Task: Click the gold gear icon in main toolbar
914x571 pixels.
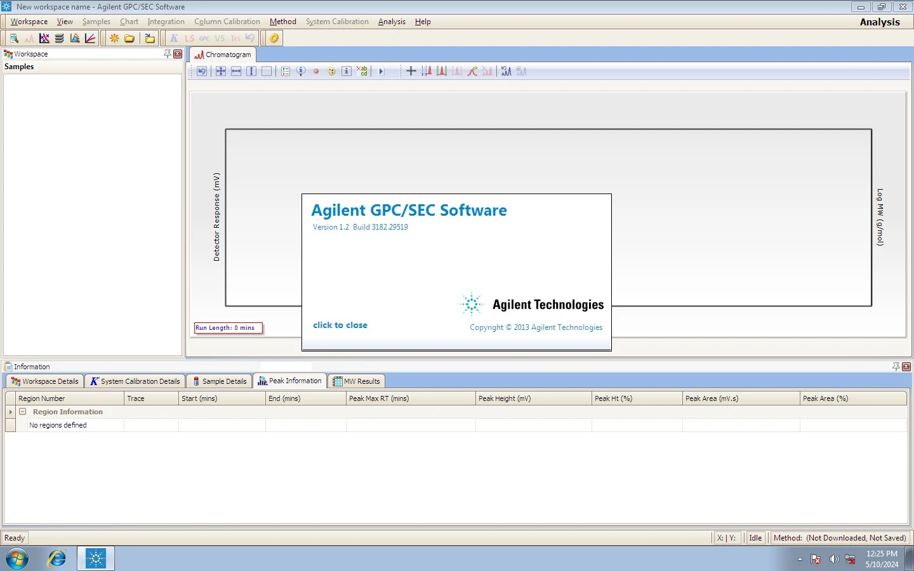Action: click(x=274, y=38)
